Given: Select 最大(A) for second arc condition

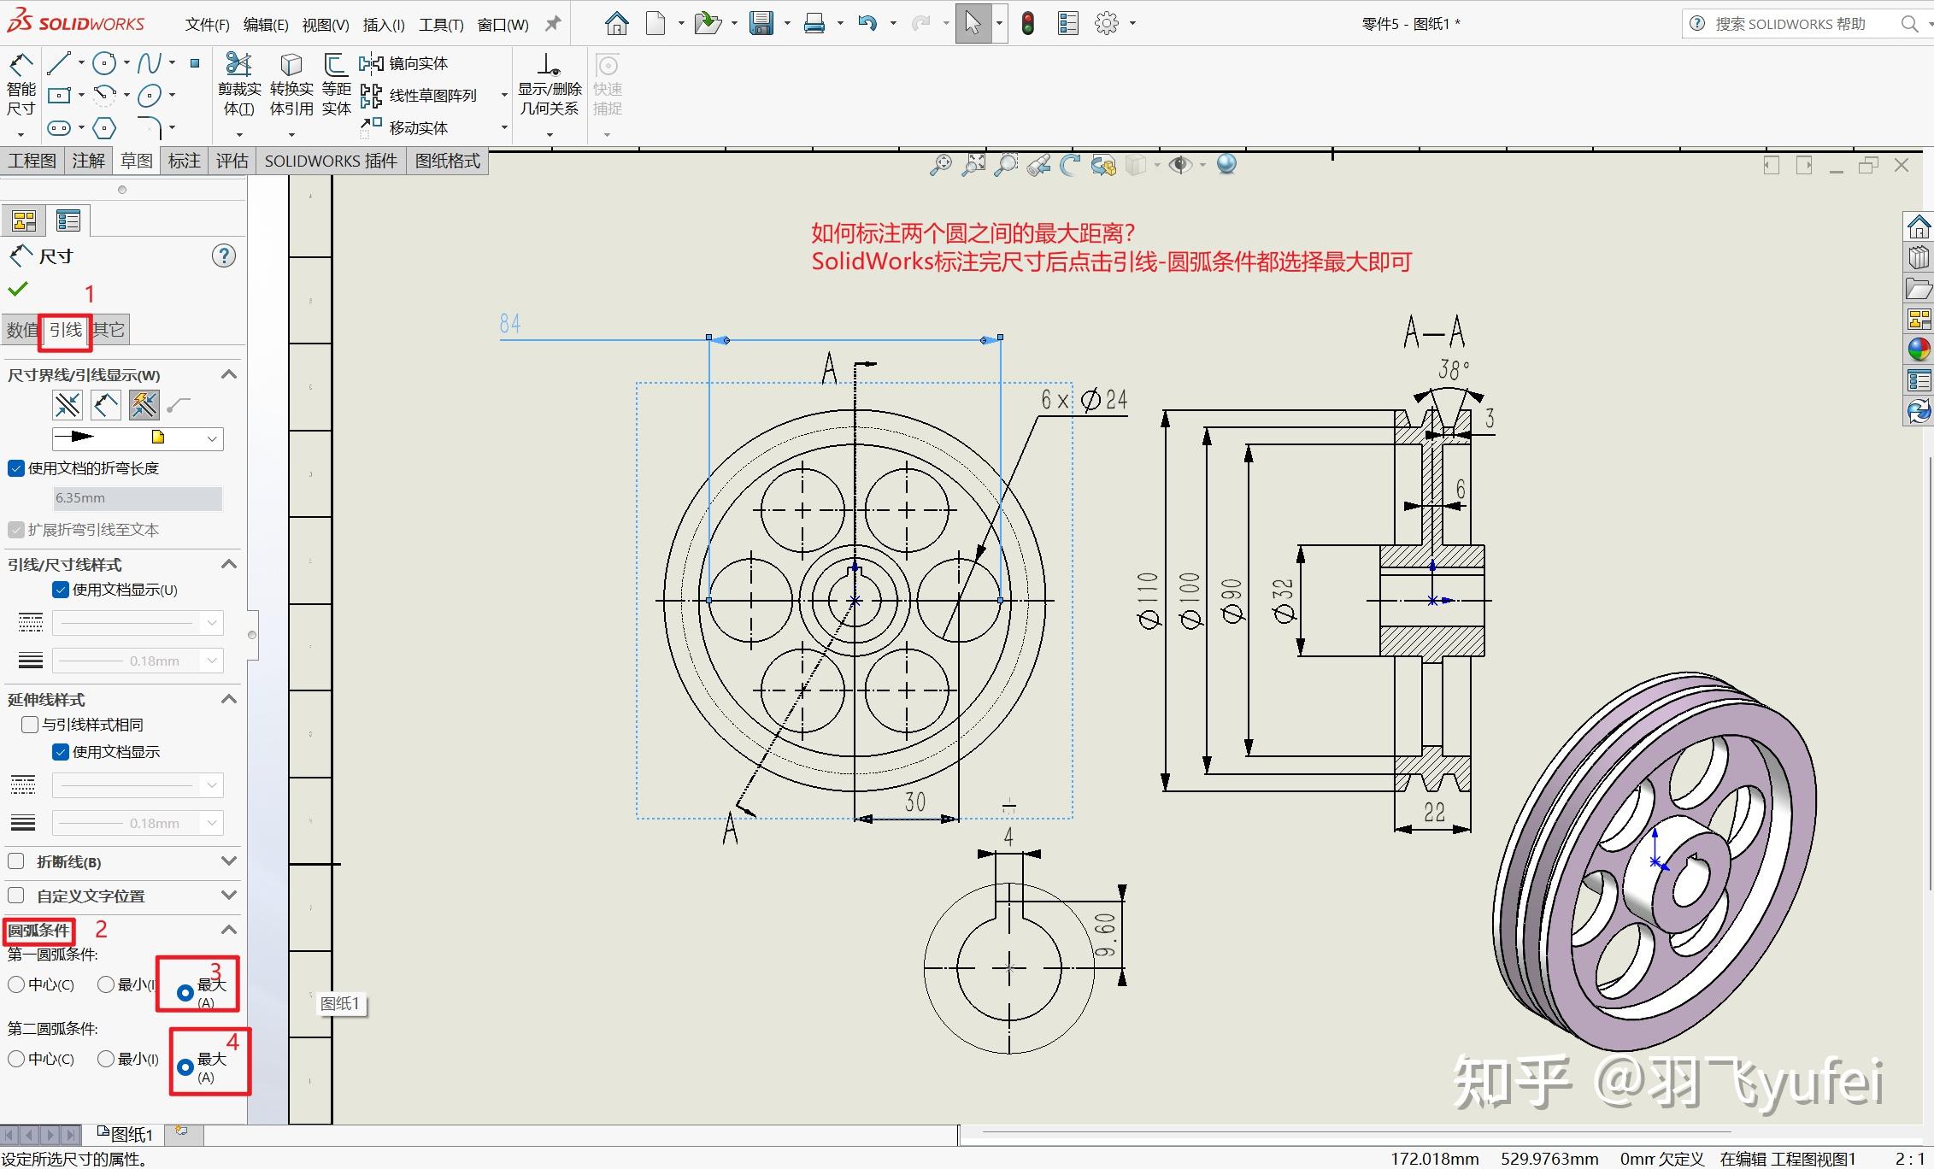Looking at the screenshot, I should 185,1067.
